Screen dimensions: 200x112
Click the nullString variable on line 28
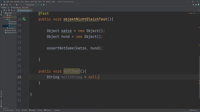coord(72,77)
